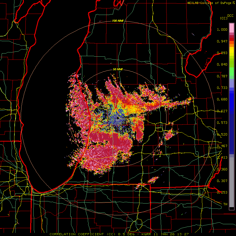This screenshot has height=236, width=236.
Task: Click the DCC label above the color bar
Action: point(230,16)
